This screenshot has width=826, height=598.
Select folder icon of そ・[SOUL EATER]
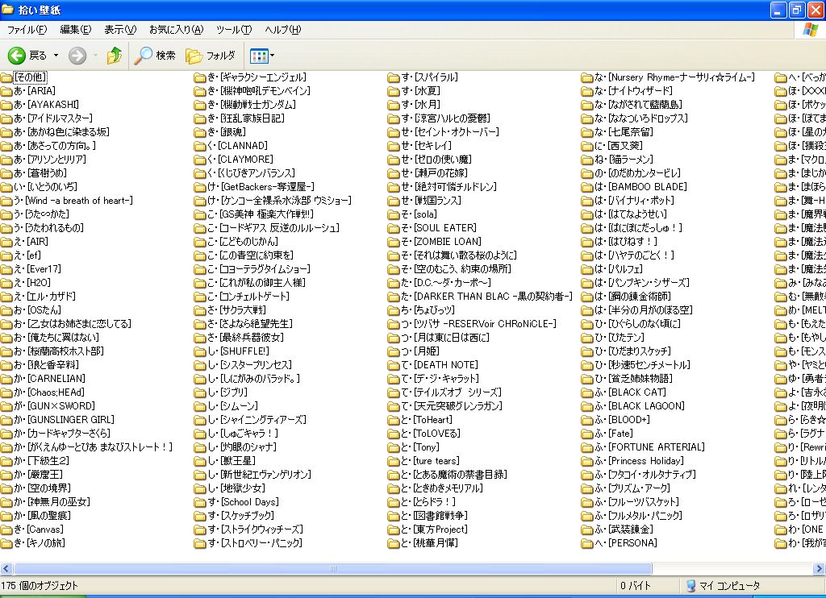click(x=393, y=228)
